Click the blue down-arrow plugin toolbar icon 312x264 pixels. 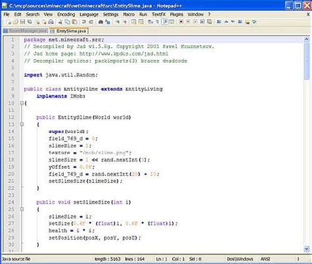(233, 22)
